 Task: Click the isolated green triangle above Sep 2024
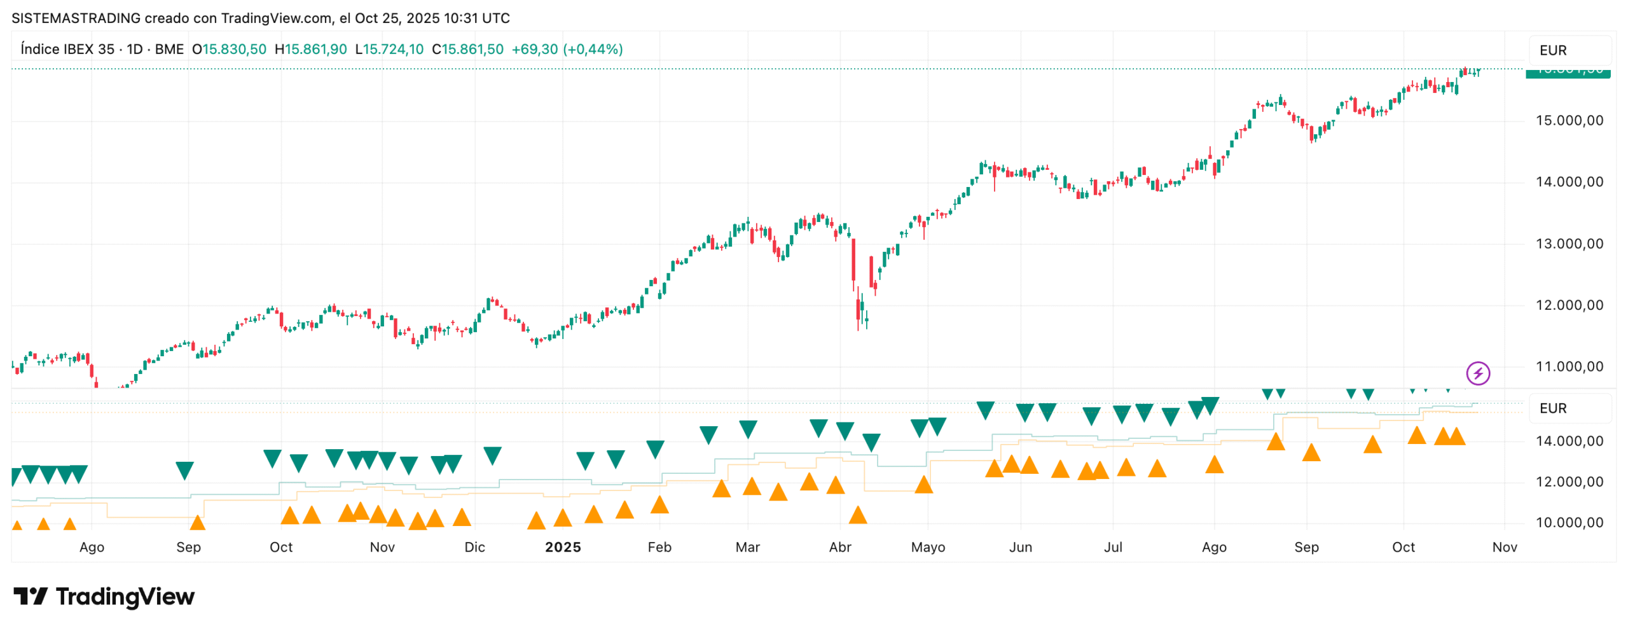[184, 469]
